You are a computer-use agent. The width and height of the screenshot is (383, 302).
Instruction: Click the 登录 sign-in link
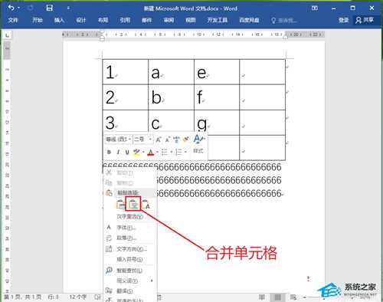pyautogui.click(x=343, y=20)
